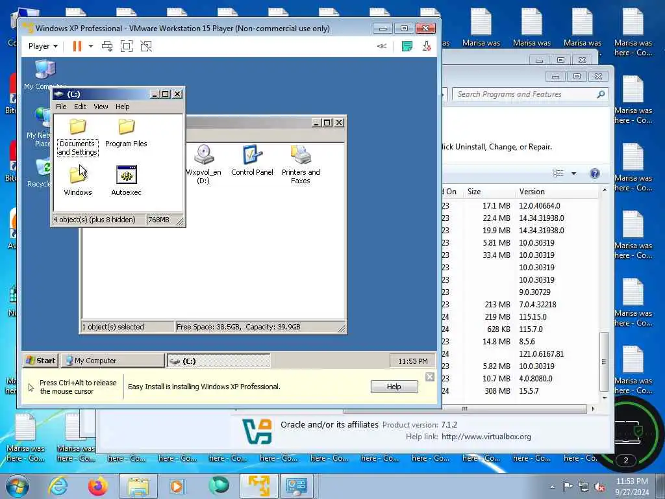665x499 pixels.
Task: Open the view options dropdown in Programs and Features
Action: tap(574, 173)
